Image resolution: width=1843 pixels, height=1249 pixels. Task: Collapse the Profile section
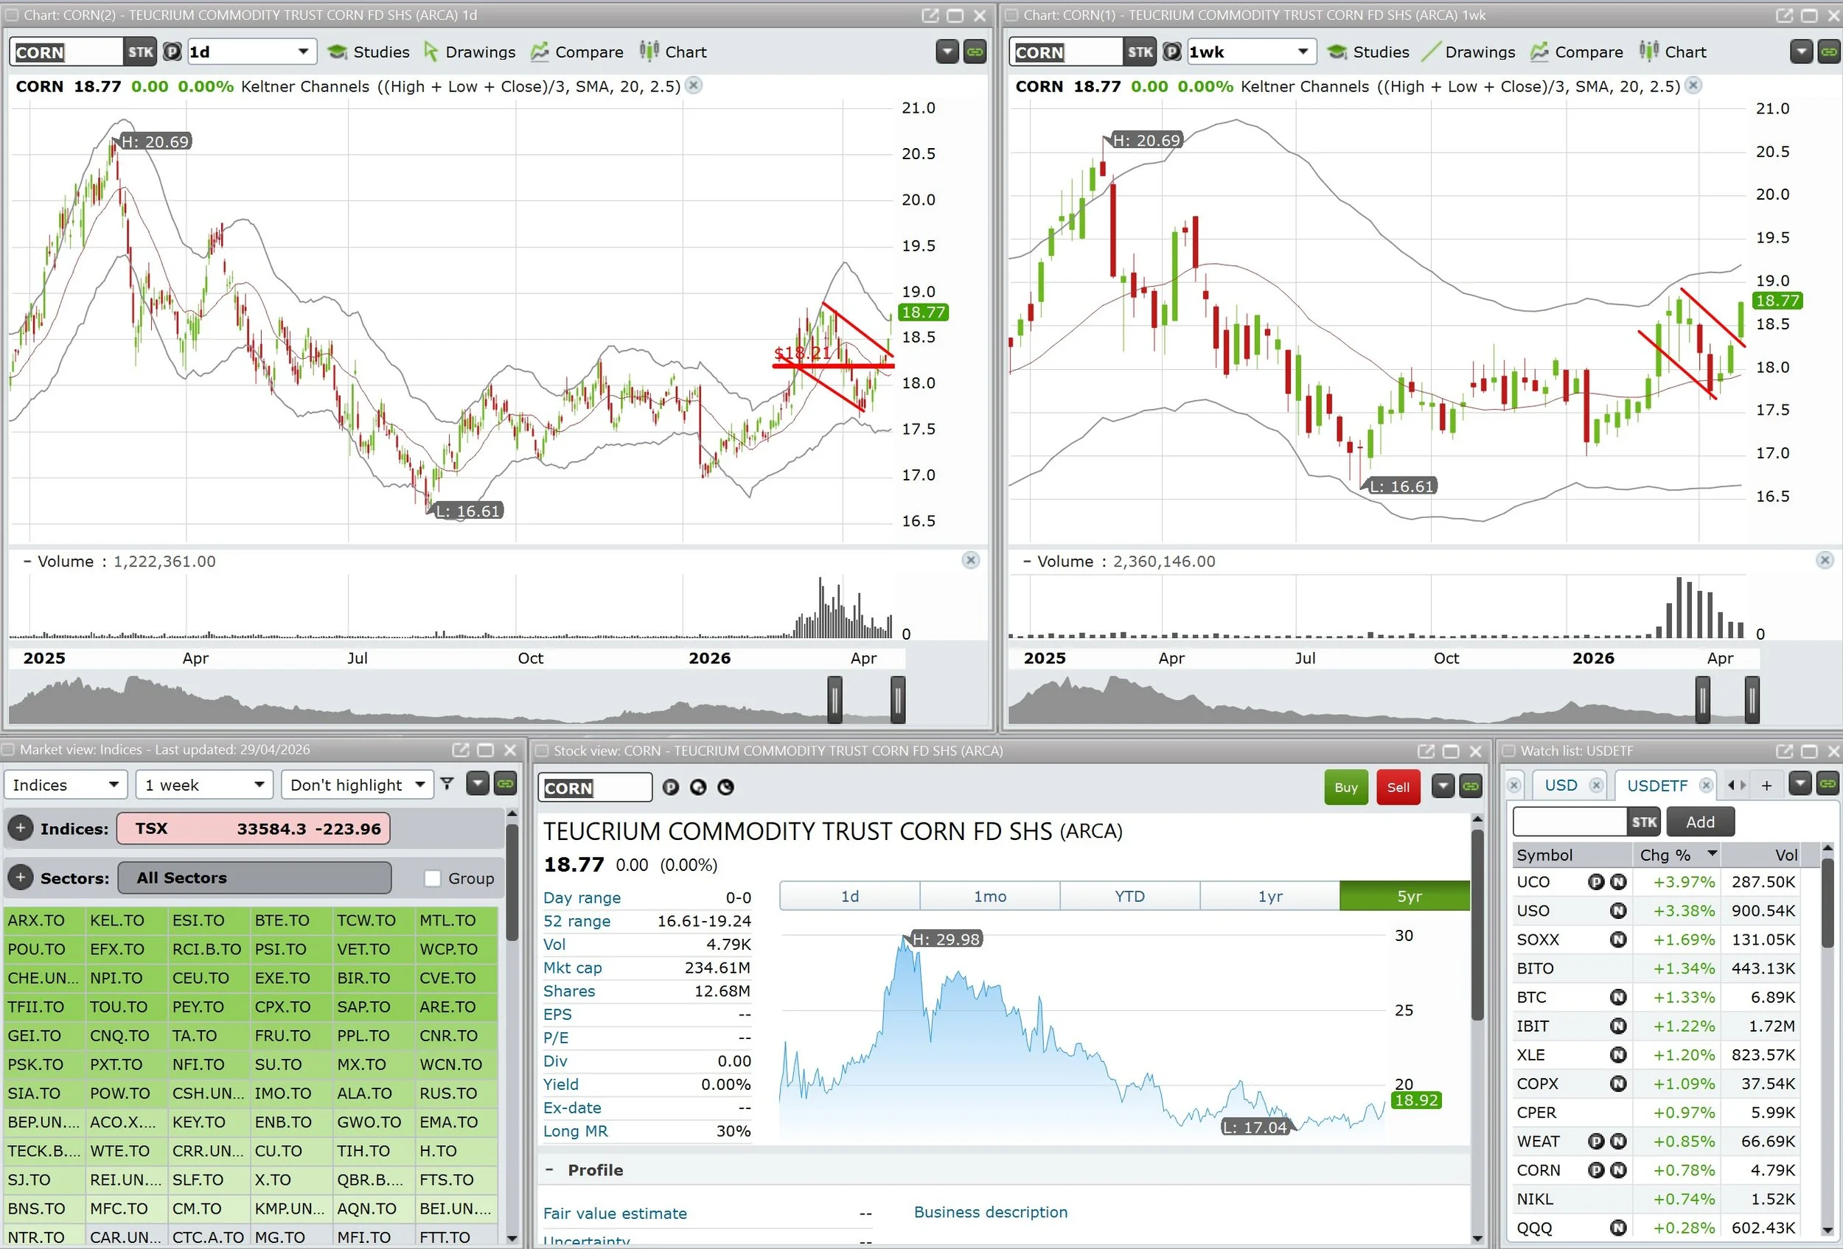pos(548,1169)
